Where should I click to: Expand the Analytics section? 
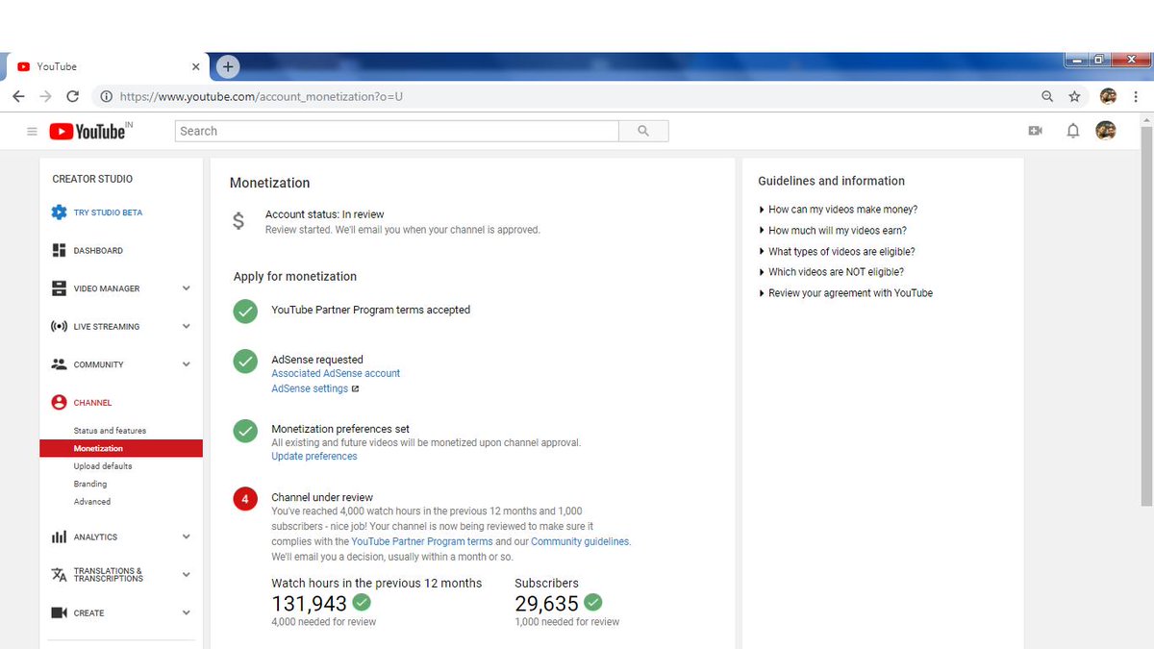coord(186,537)
